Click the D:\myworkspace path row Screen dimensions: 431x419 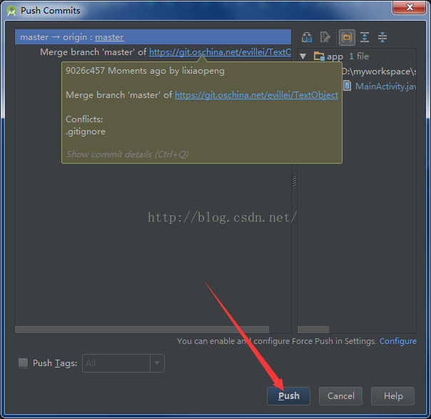coord(379,72)
